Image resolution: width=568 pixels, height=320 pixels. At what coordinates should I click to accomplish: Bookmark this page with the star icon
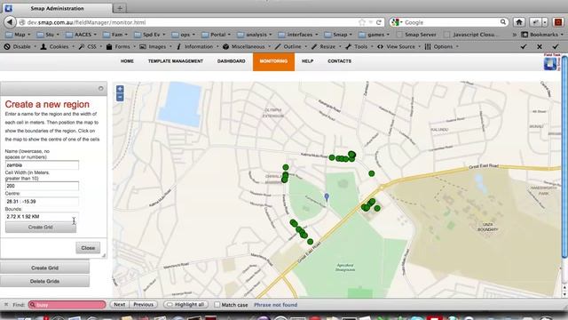tap(362, 22)
